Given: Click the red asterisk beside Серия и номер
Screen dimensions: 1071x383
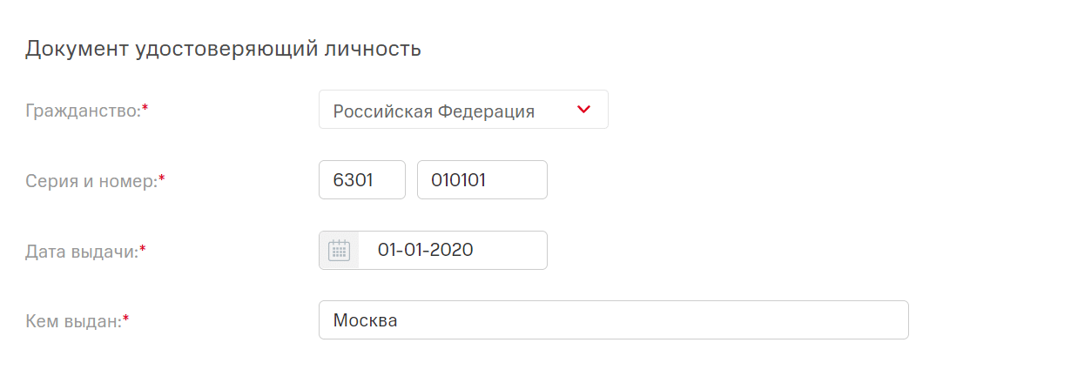Looking at the screenshot, I should click(161, 179).
